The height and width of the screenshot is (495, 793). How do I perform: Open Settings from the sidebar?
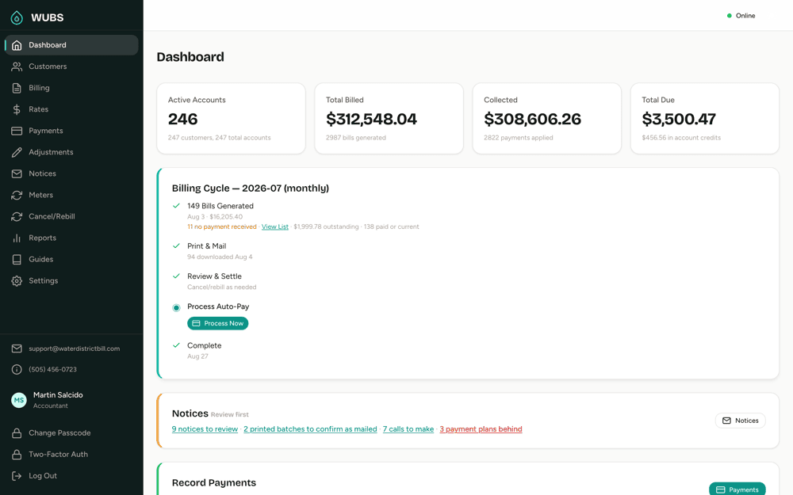coord(71,281)
